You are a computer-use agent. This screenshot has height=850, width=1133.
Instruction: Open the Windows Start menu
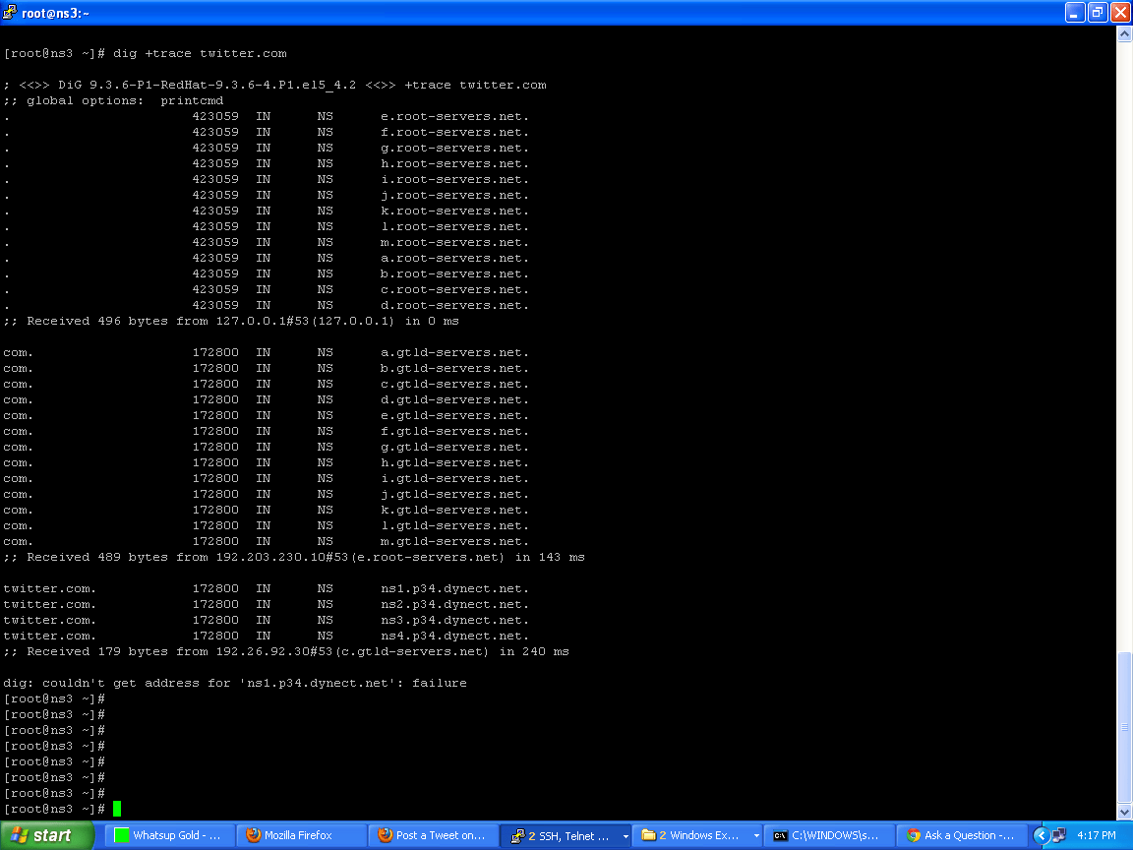pos(47,835)
